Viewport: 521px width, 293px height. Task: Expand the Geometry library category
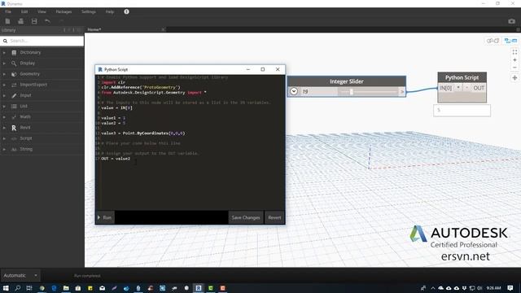click(4, 74)
